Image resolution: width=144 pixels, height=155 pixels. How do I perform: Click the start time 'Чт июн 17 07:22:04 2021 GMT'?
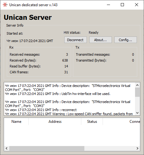pos(30,41)
